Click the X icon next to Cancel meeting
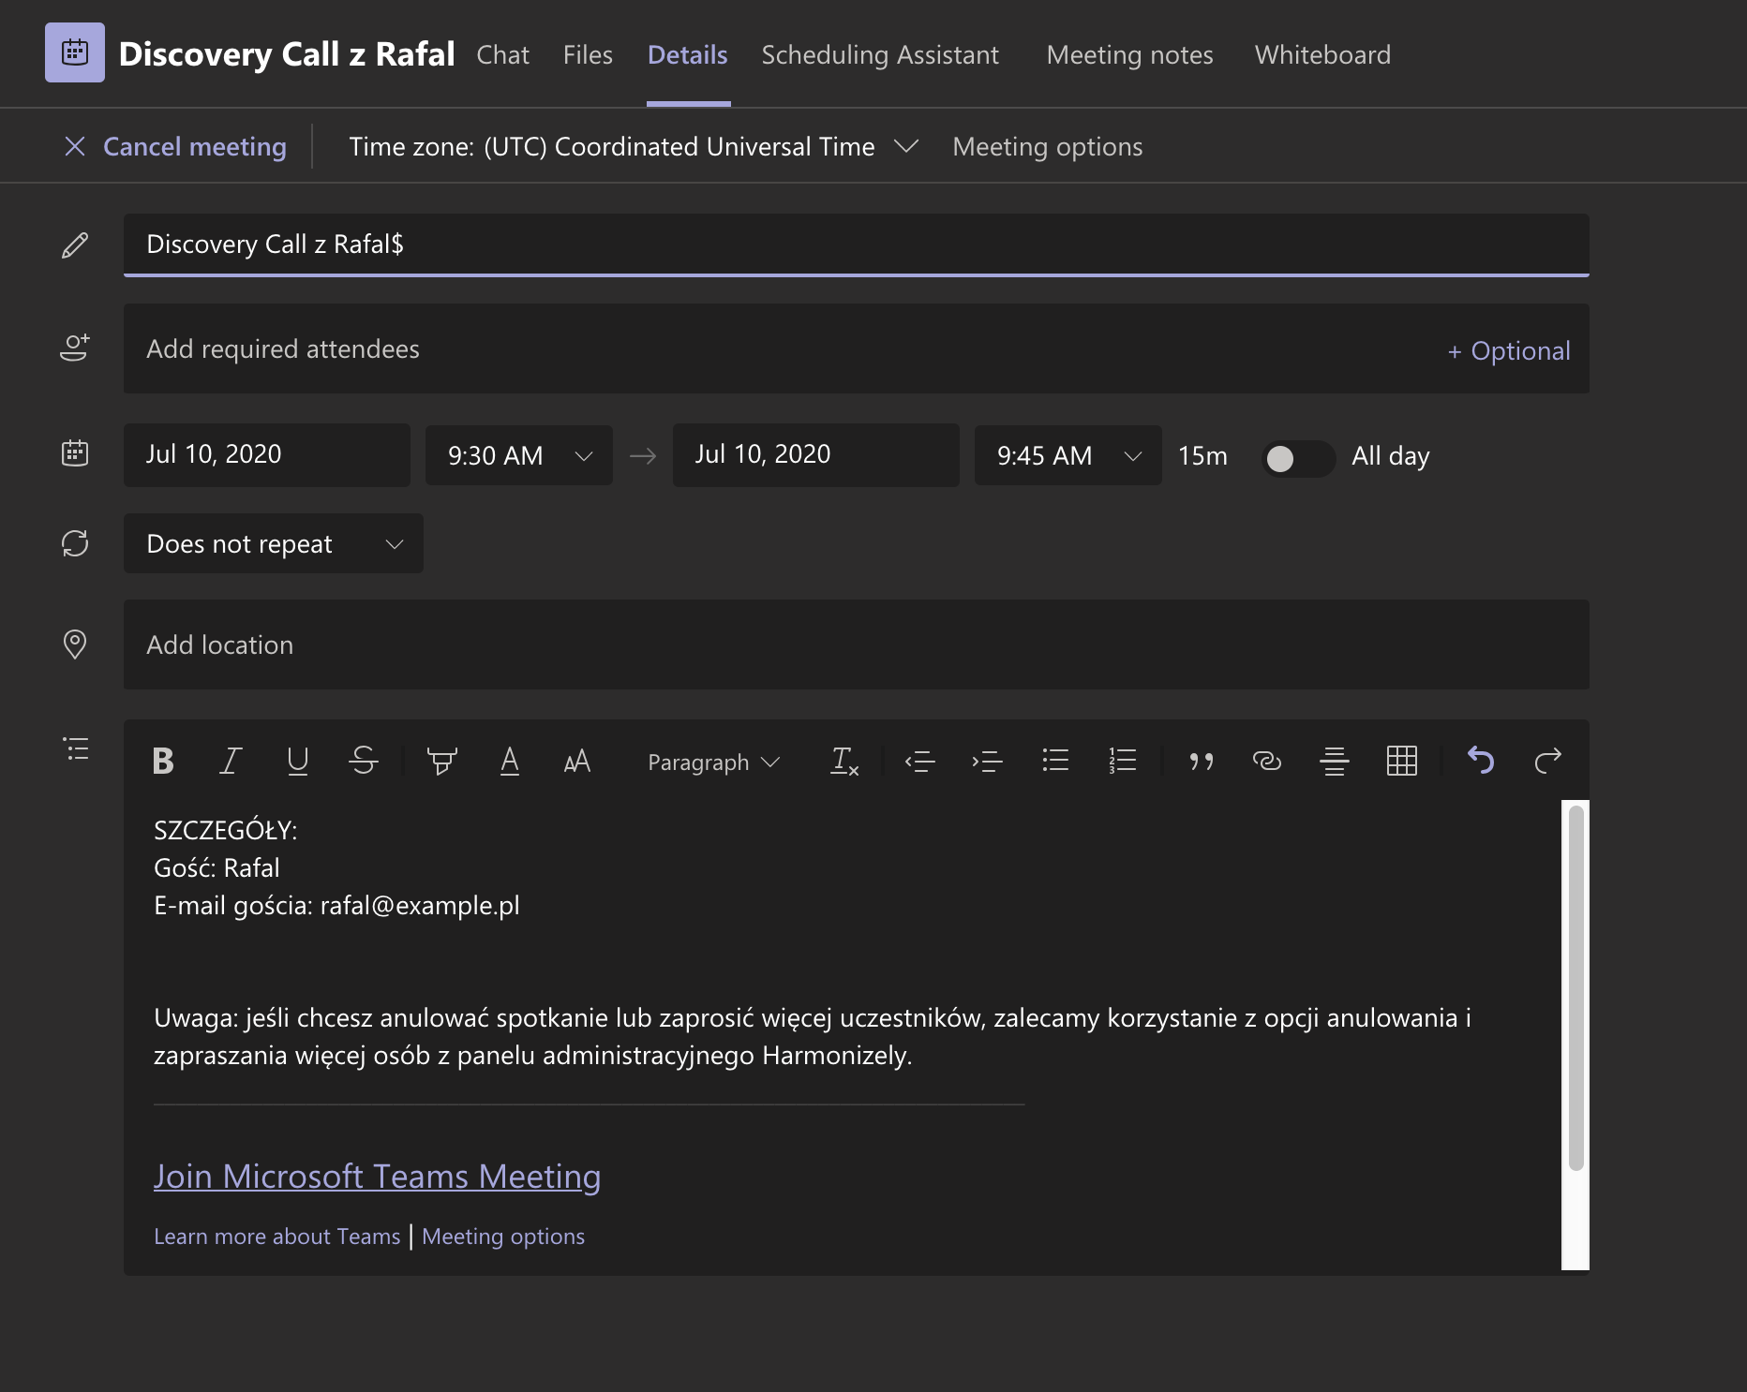Viewport: 1747px width, 1392px height. (75, 146)
